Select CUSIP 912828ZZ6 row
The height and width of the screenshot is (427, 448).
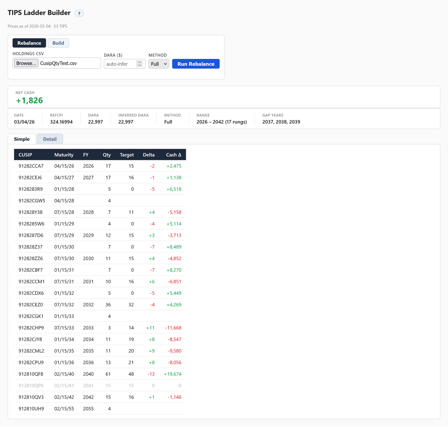100,259
